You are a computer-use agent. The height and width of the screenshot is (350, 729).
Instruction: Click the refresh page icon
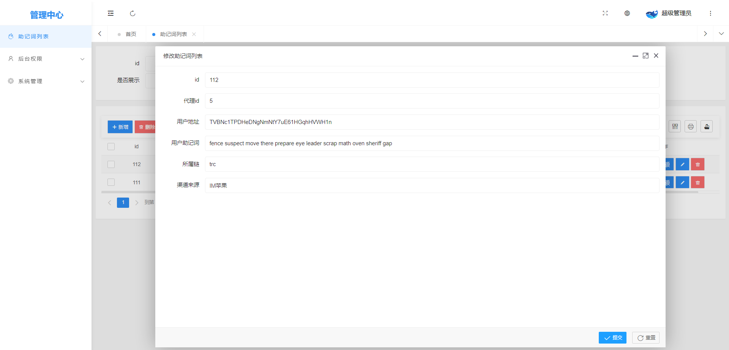coord(133,13)
